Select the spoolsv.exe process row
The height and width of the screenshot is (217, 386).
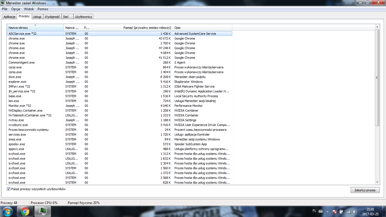(x=120, y=144)
